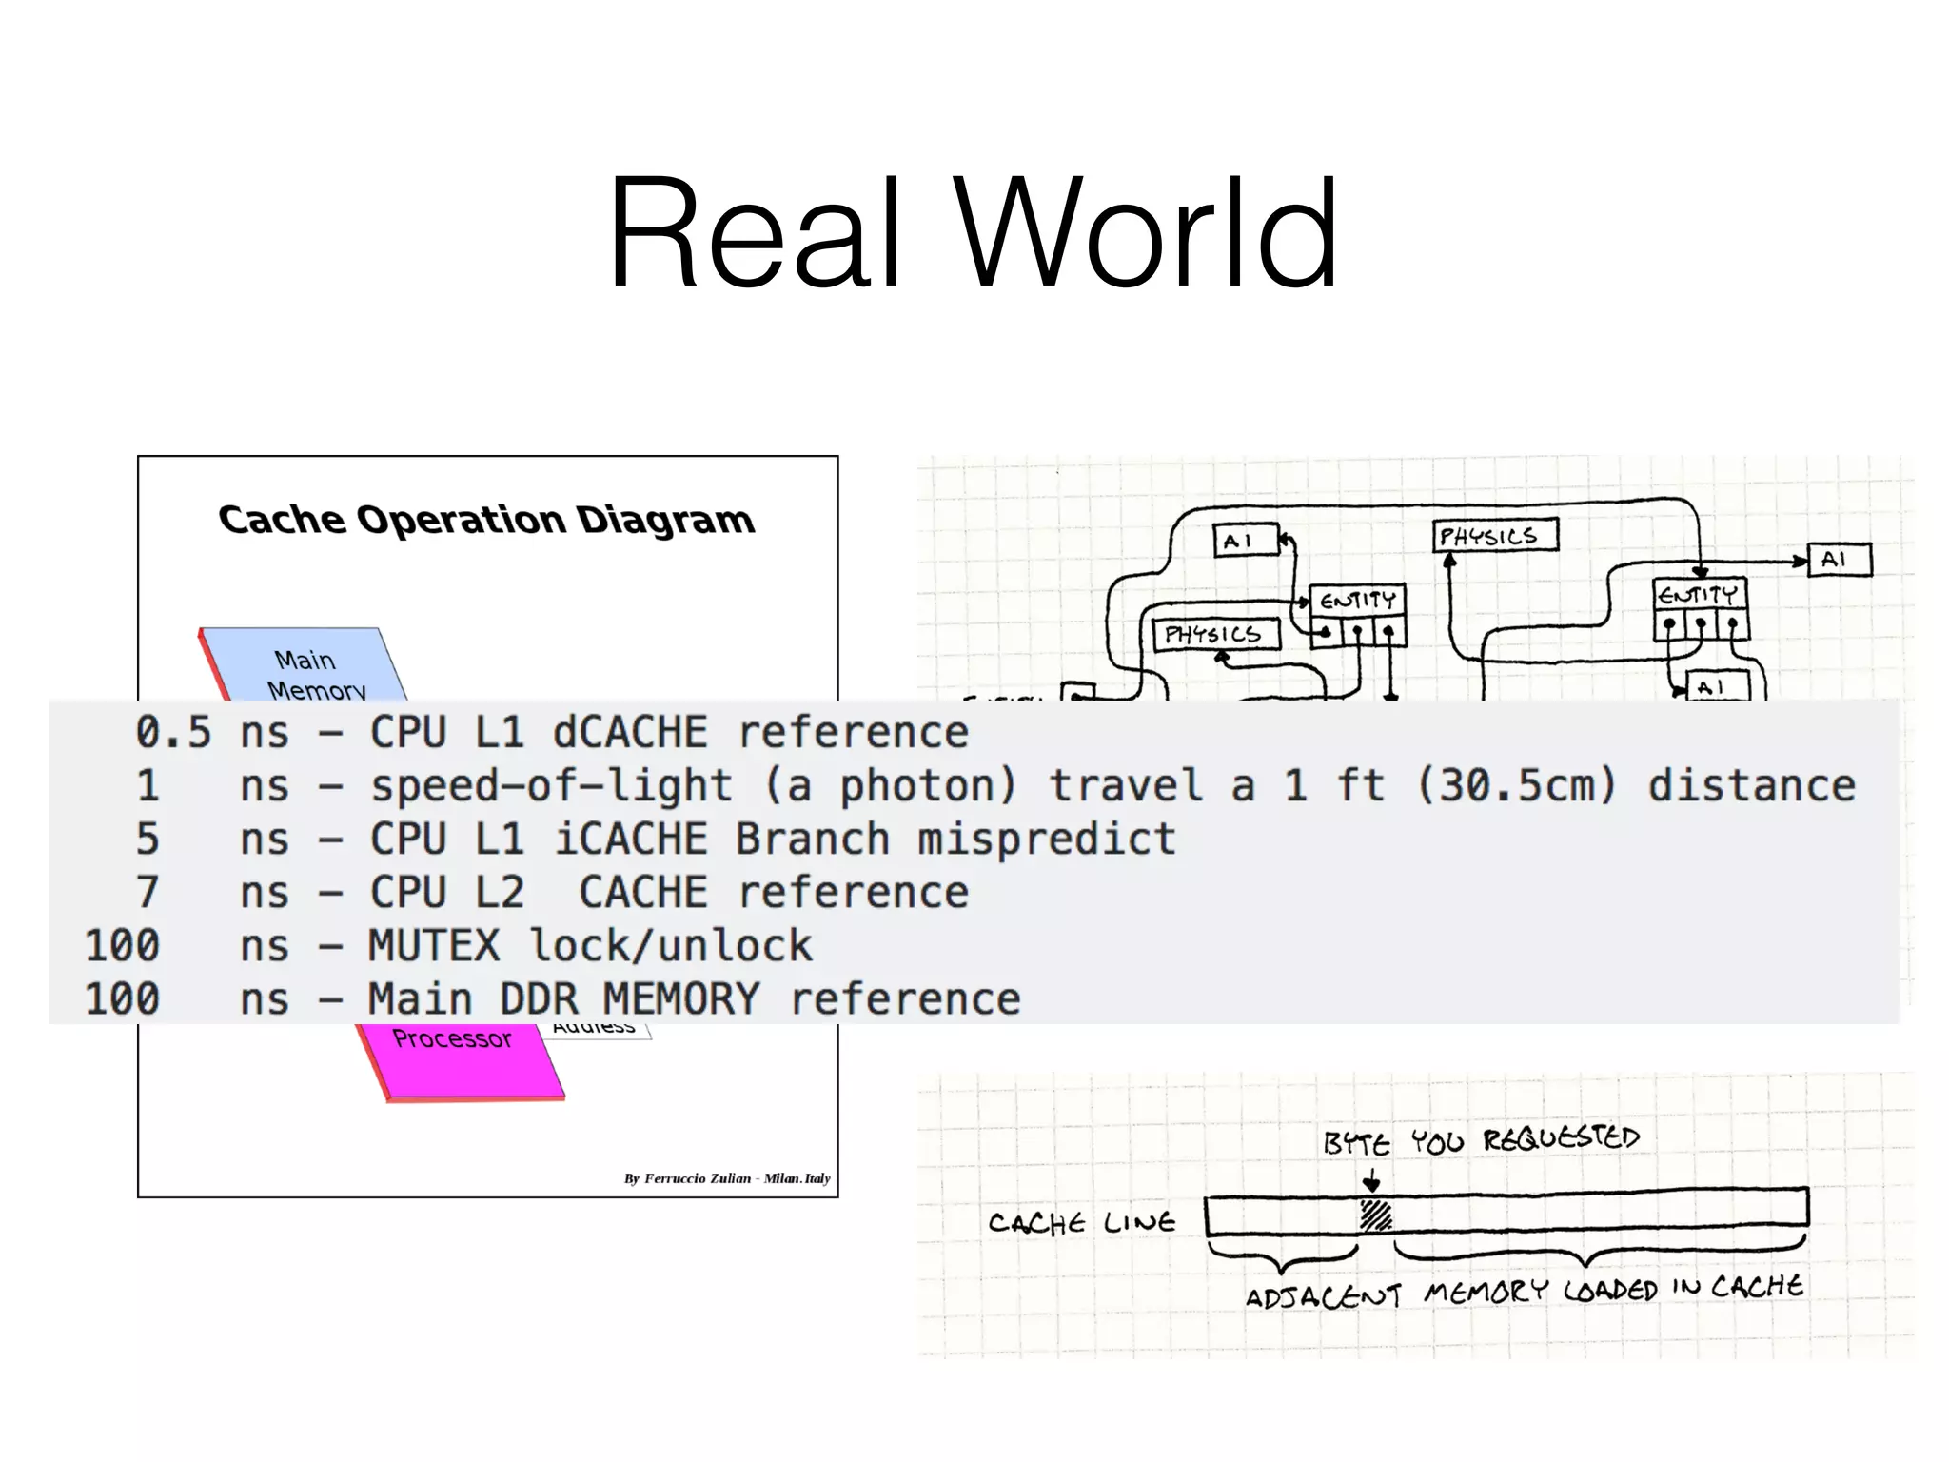Image resolution: width=1949 pixels, height=1462 pixels.
Task: Select the AI box at the sketch's right edge
Action: 1840,560
